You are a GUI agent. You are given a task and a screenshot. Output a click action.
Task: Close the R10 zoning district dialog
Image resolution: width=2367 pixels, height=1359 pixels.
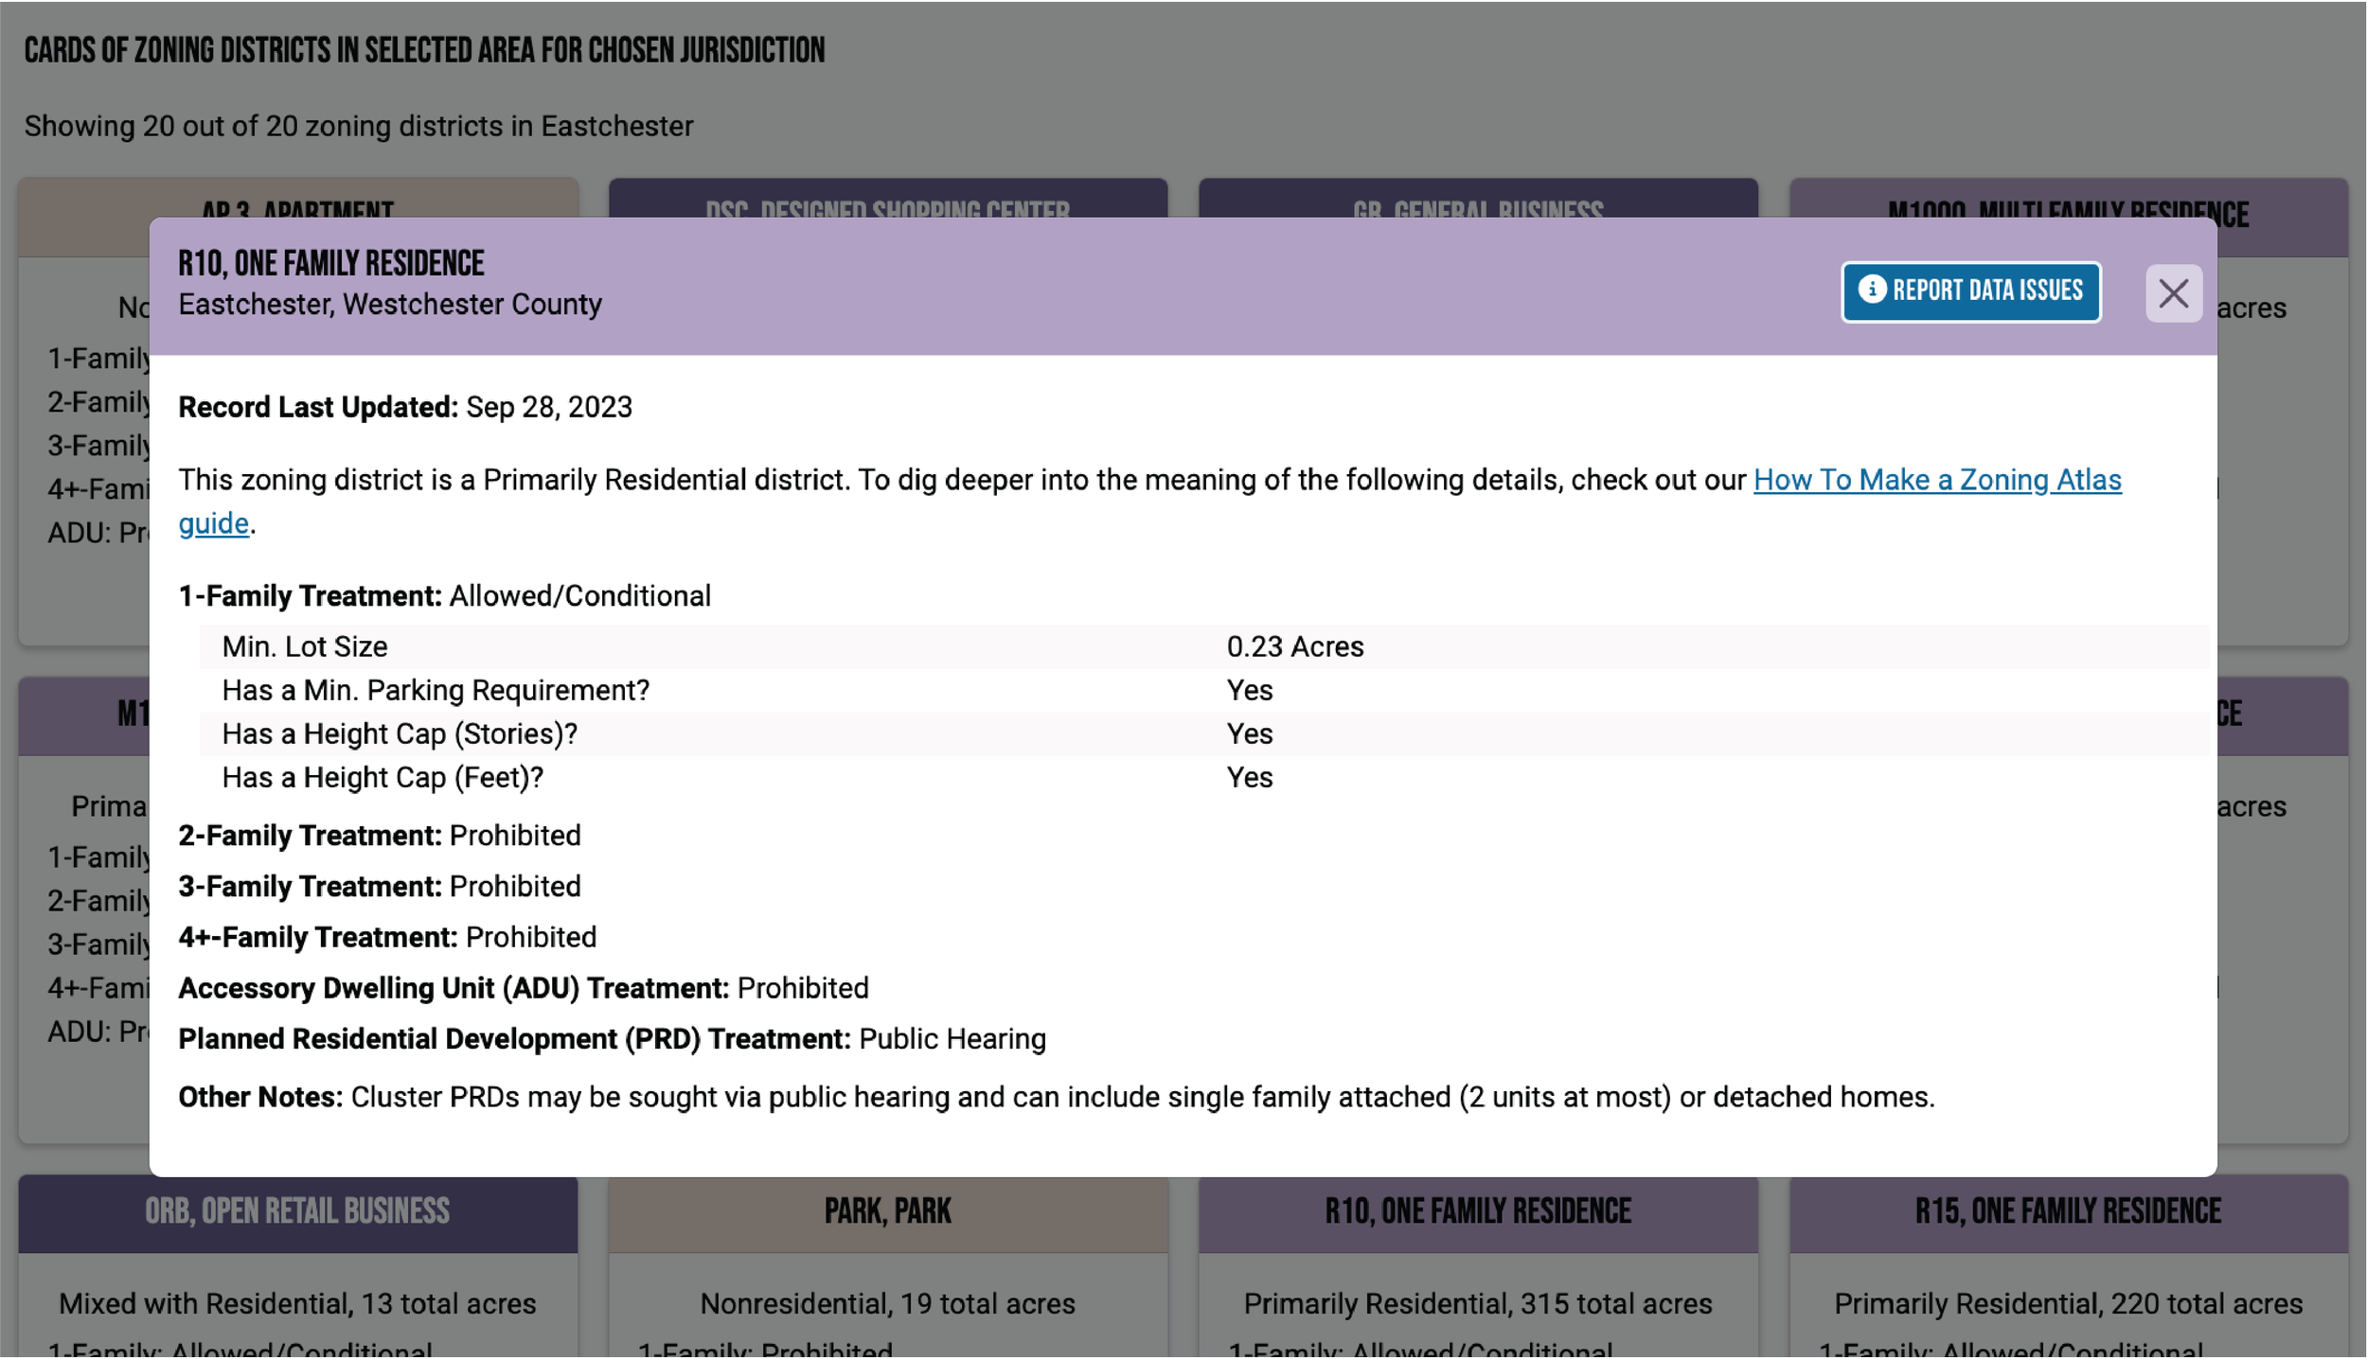(x=2173, y=293)
